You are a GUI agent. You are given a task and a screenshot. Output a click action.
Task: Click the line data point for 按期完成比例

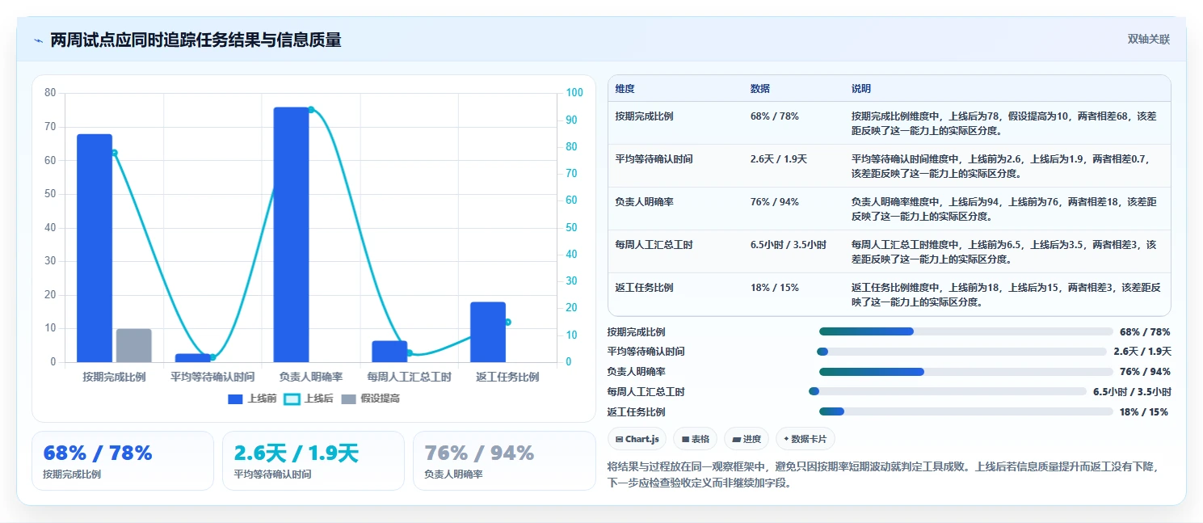point(114,153)
